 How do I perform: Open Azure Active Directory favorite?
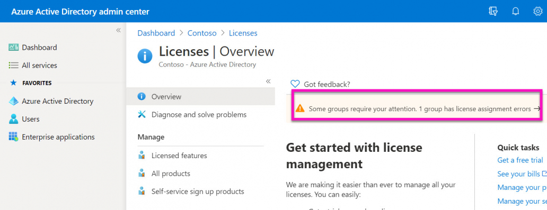coord(58,101)
